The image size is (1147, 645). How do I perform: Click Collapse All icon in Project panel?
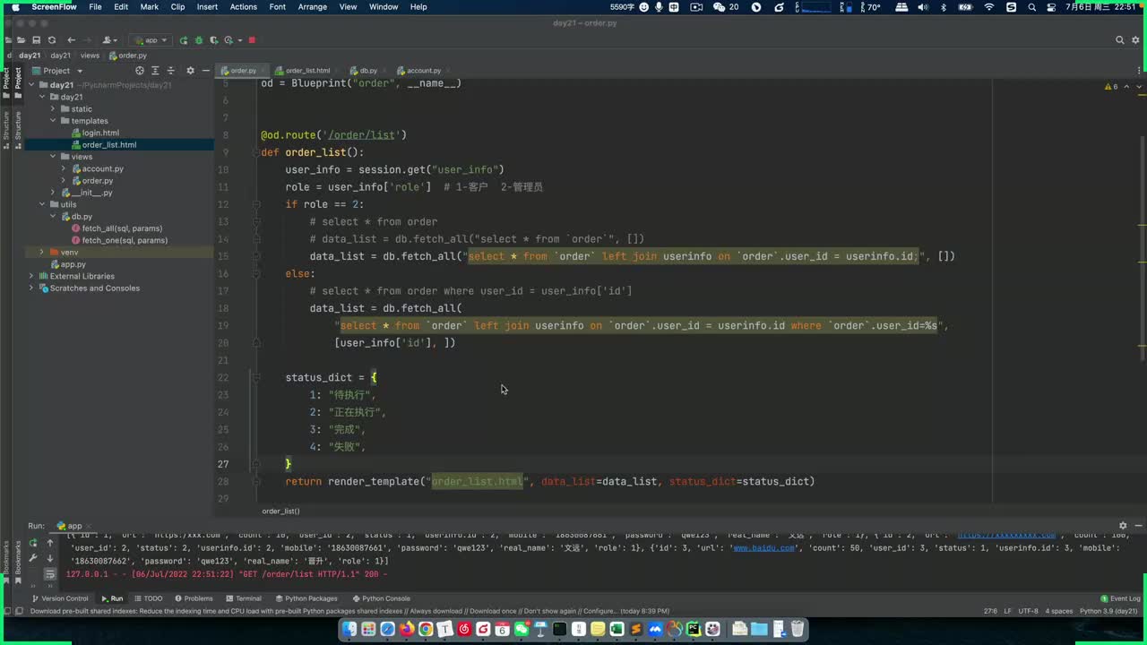(171, 71)
